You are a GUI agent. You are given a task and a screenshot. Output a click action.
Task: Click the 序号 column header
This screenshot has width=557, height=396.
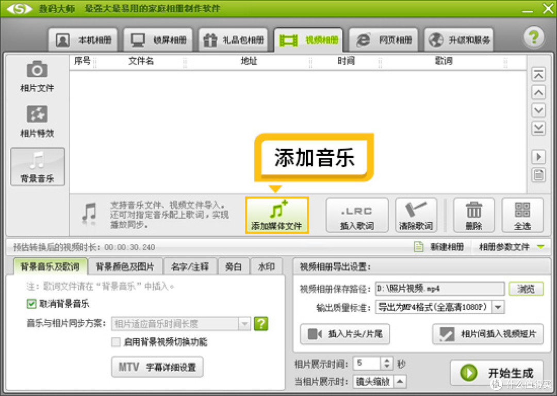(83, 61)
